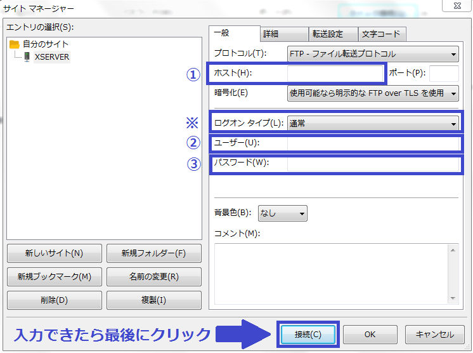Image resolution: width=473 pixels, height=353 pixels.
Task: Open the 転送設定 tab
Action: click(332, 34)
